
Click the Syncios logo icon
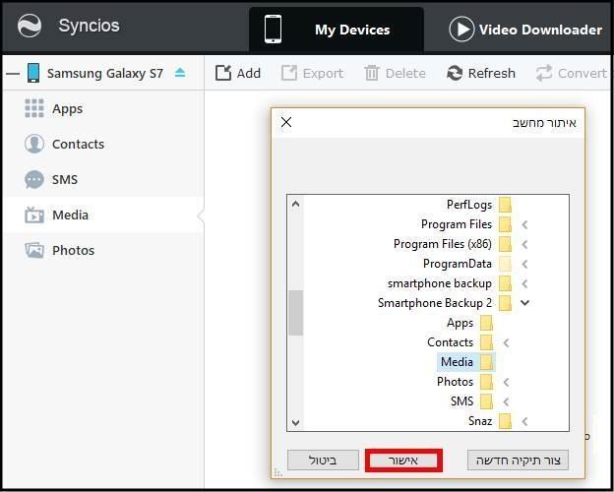click(x=30, y=26)
